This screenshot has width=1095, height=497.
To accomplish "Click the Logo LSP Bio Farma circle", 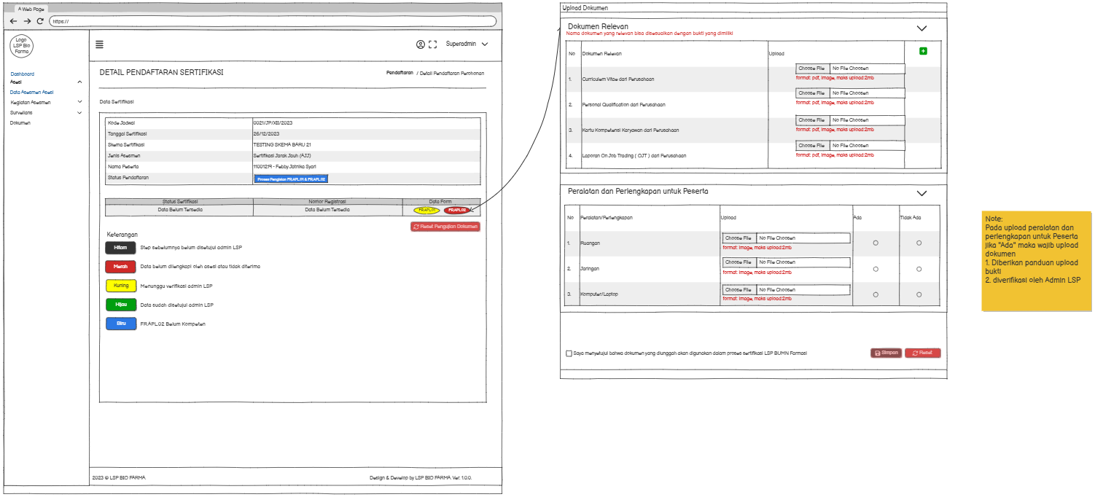I will (x=21, y=46).
